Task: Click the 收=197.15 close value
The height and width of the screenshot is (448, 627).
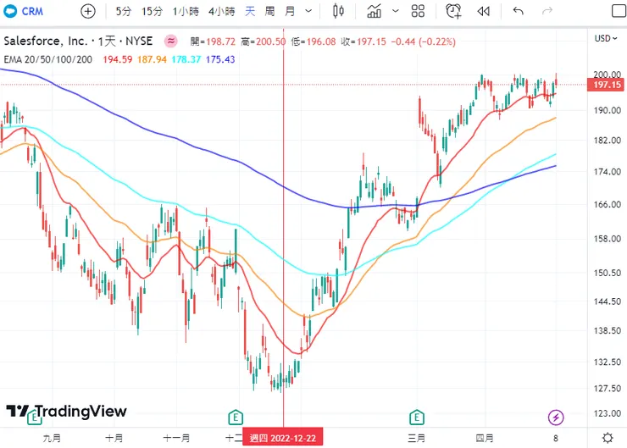Action: pos(363,41)
